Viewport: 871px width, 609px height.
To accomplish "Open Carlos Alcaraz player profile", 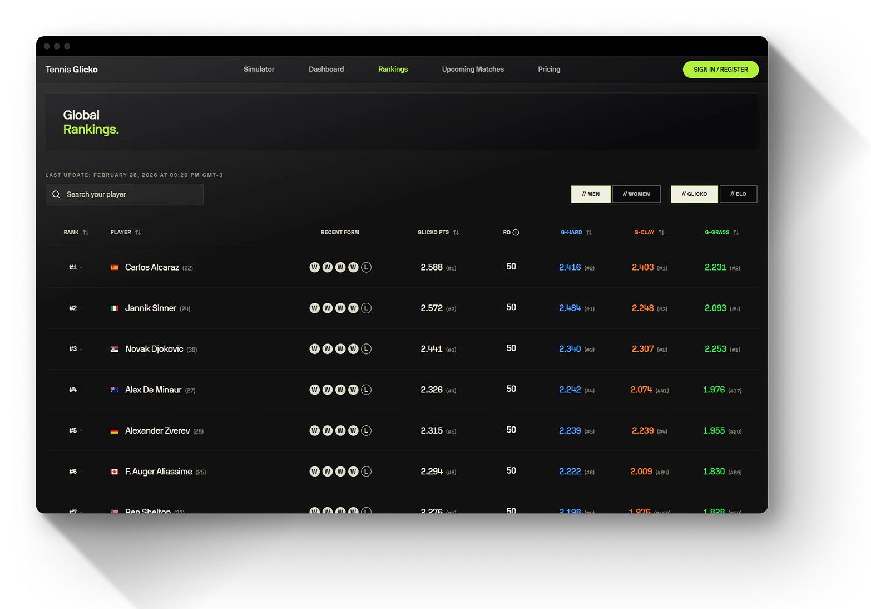I will (152, 267).
